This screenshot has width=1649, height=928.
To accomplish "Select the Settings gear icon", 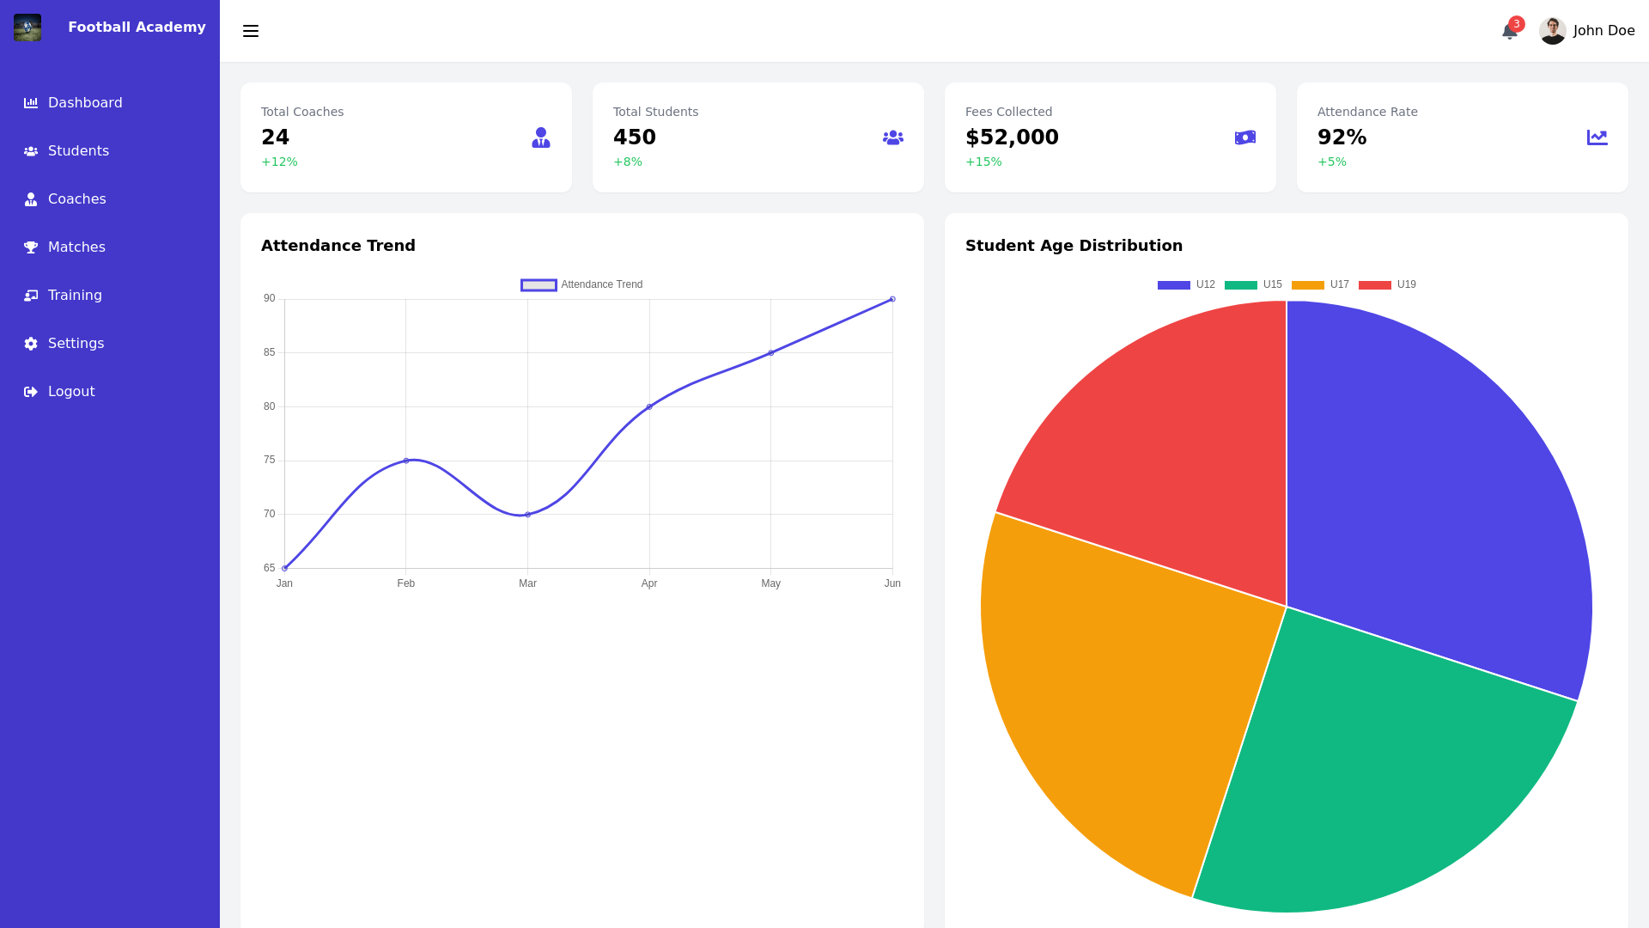I will click(30, 343).
